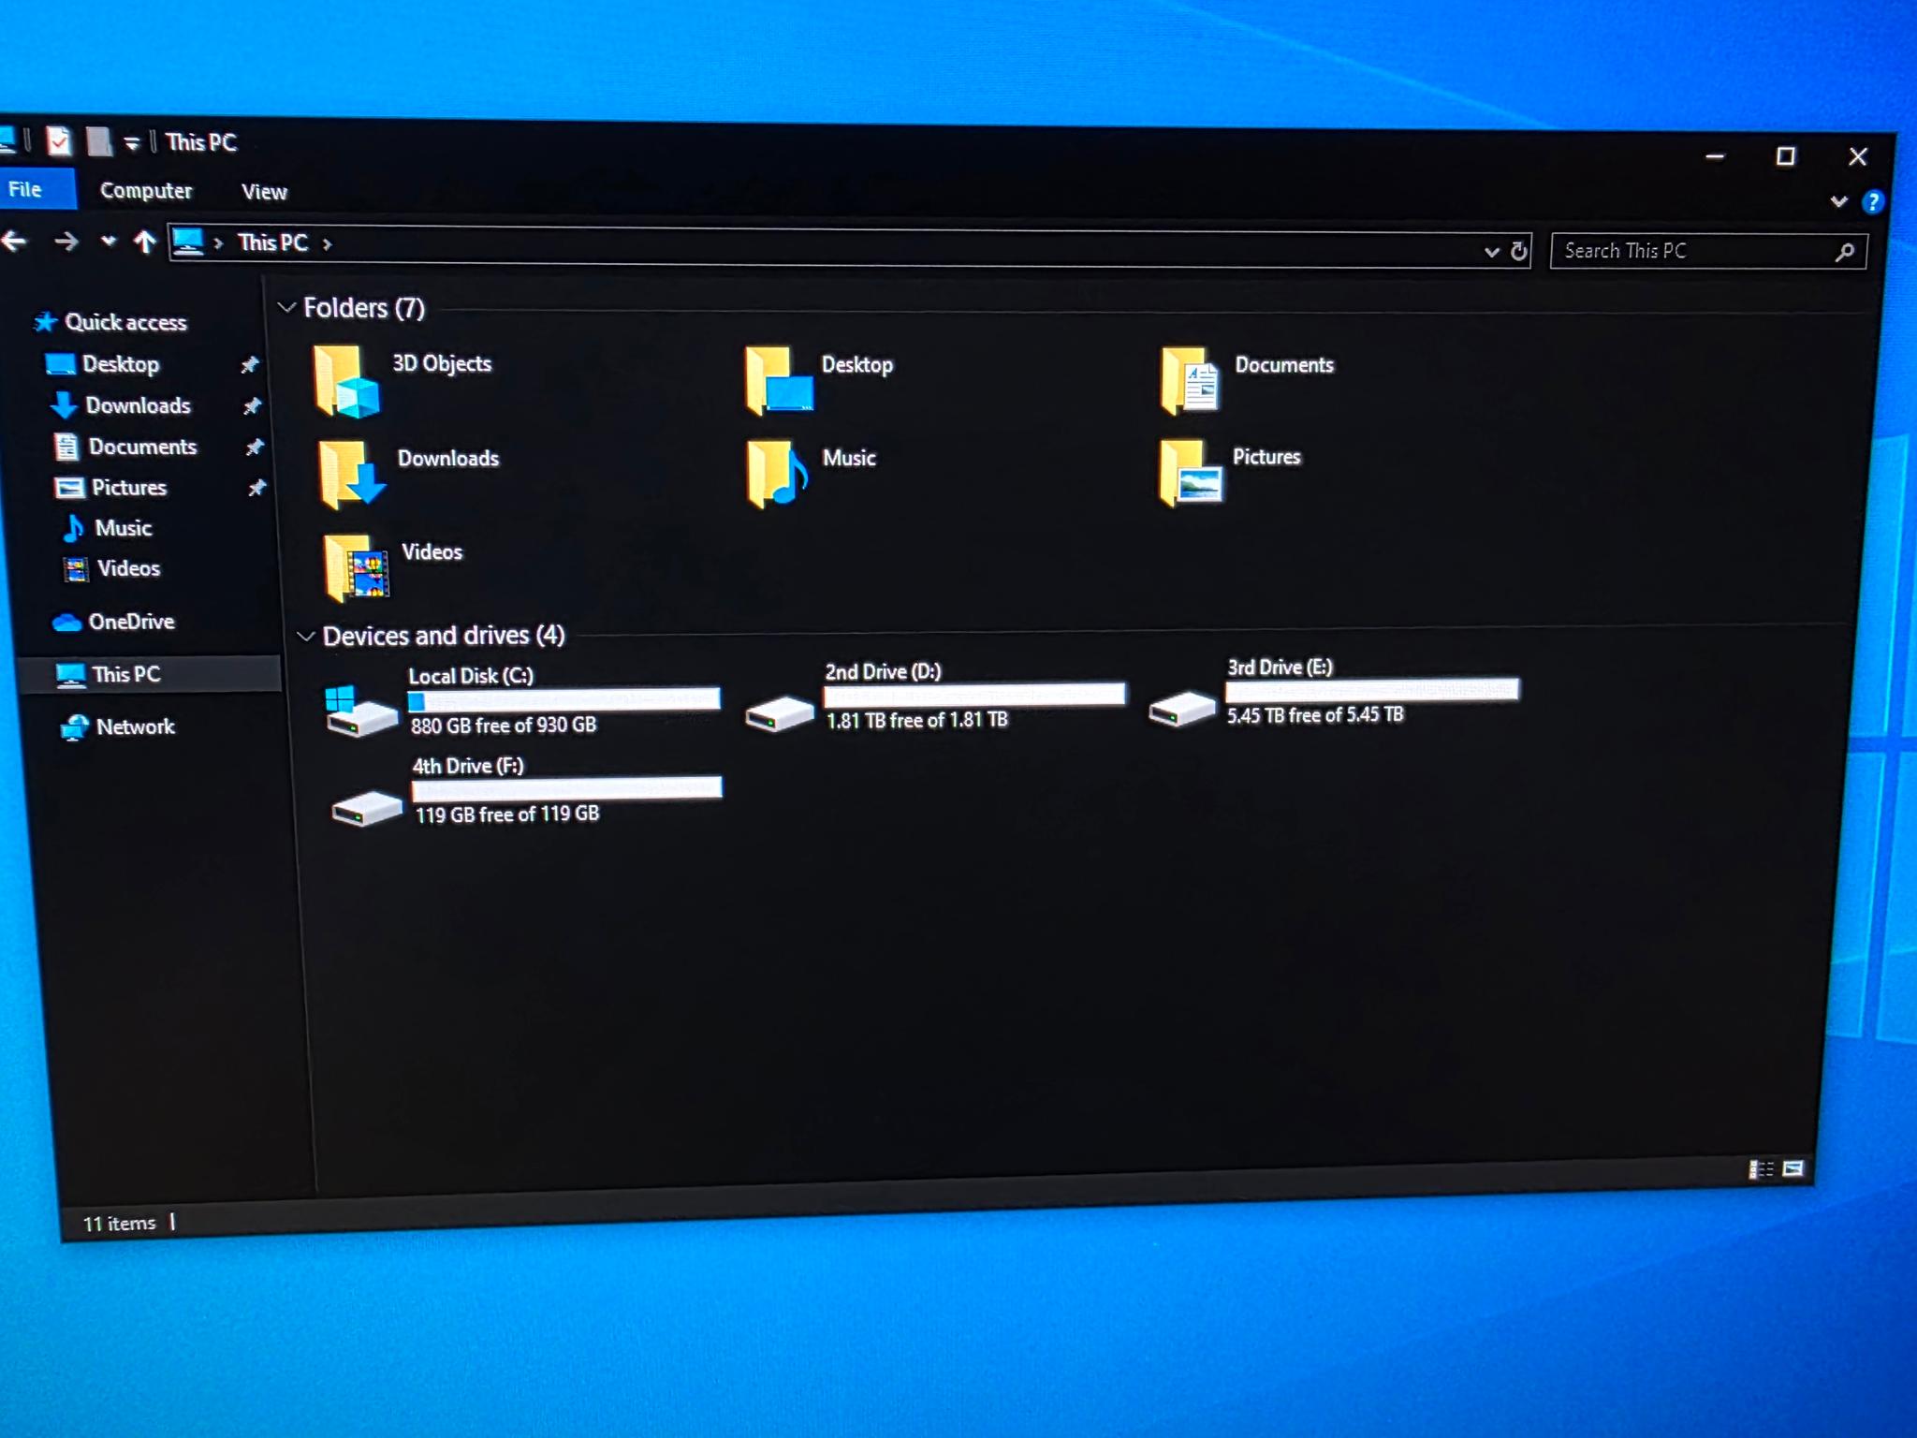Click the PC icon in address bar
1917x1438 pixels.
(x=188, y=242)
